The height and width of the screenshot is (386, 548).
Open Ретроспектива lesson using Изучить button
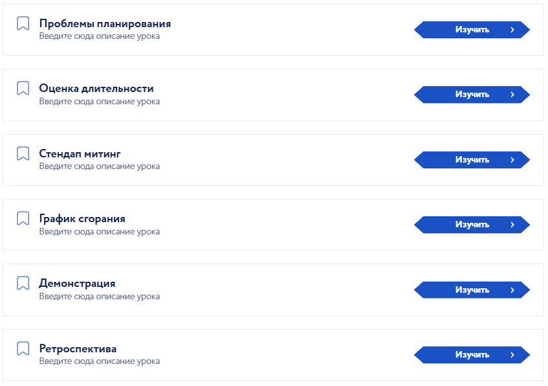472,355
